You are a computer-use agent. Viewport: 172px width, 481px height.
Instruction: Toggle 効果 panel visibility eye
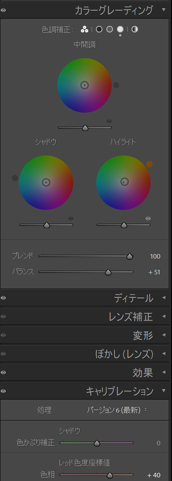pos(3,372)
